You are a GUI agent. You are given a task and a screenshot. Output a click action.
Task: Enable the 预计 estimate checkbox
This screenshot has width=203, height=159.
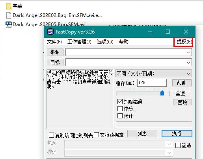(x=120, y=116)
